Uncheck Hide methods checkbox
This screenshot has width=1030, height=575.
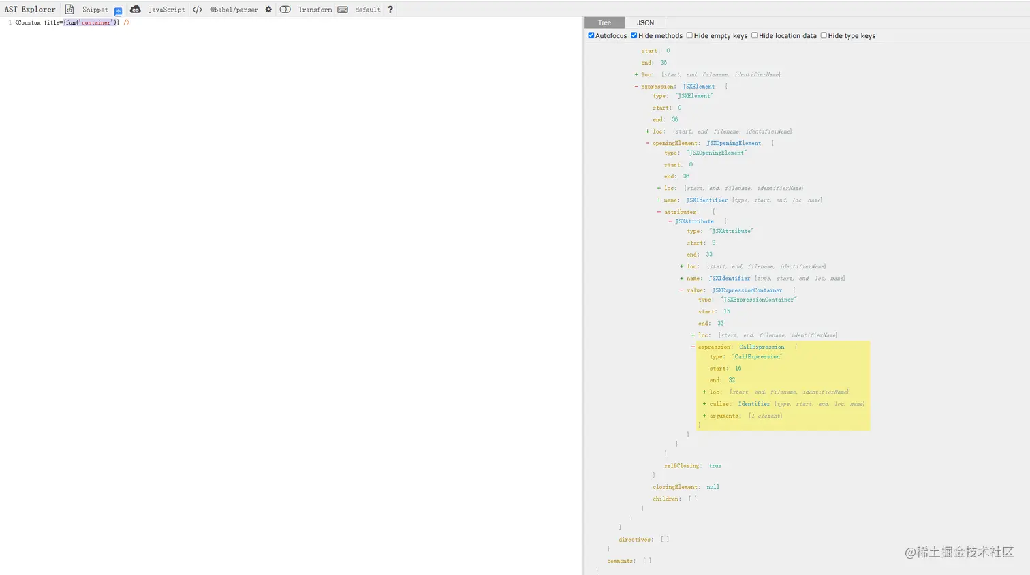(634, 35)
